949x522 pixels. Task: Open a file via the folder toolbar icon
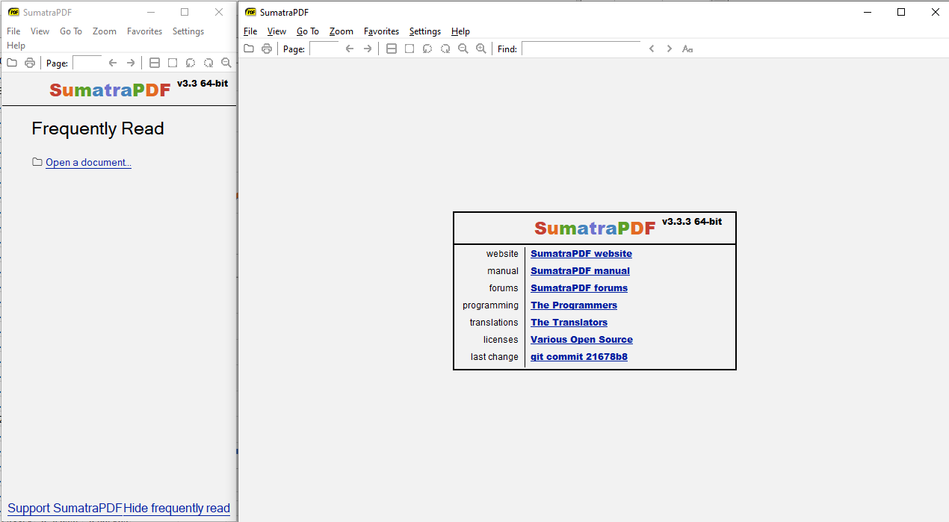(x=249, y=48)
